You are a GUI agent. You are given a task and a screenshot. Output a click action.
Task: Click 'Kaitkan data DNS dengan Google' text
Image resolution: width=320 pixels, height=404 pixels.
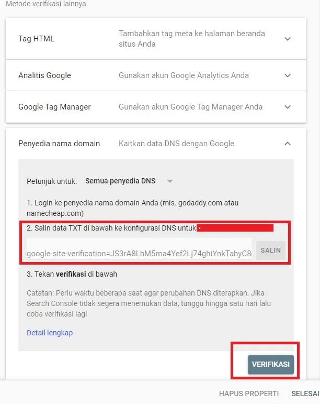pos(176,143)
